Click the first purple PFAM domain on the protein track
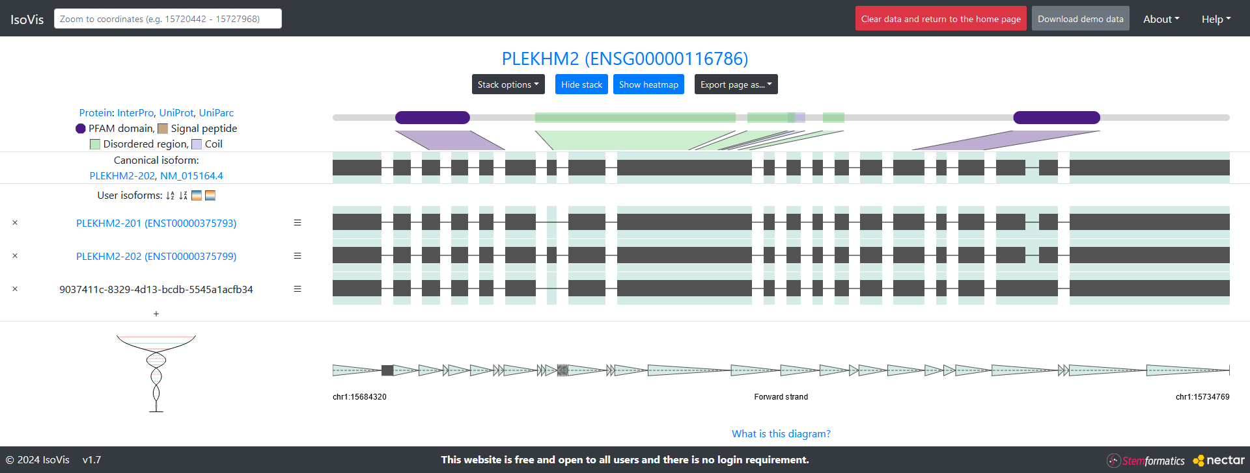Viewport: 1250px width, 473px height. 432,118
